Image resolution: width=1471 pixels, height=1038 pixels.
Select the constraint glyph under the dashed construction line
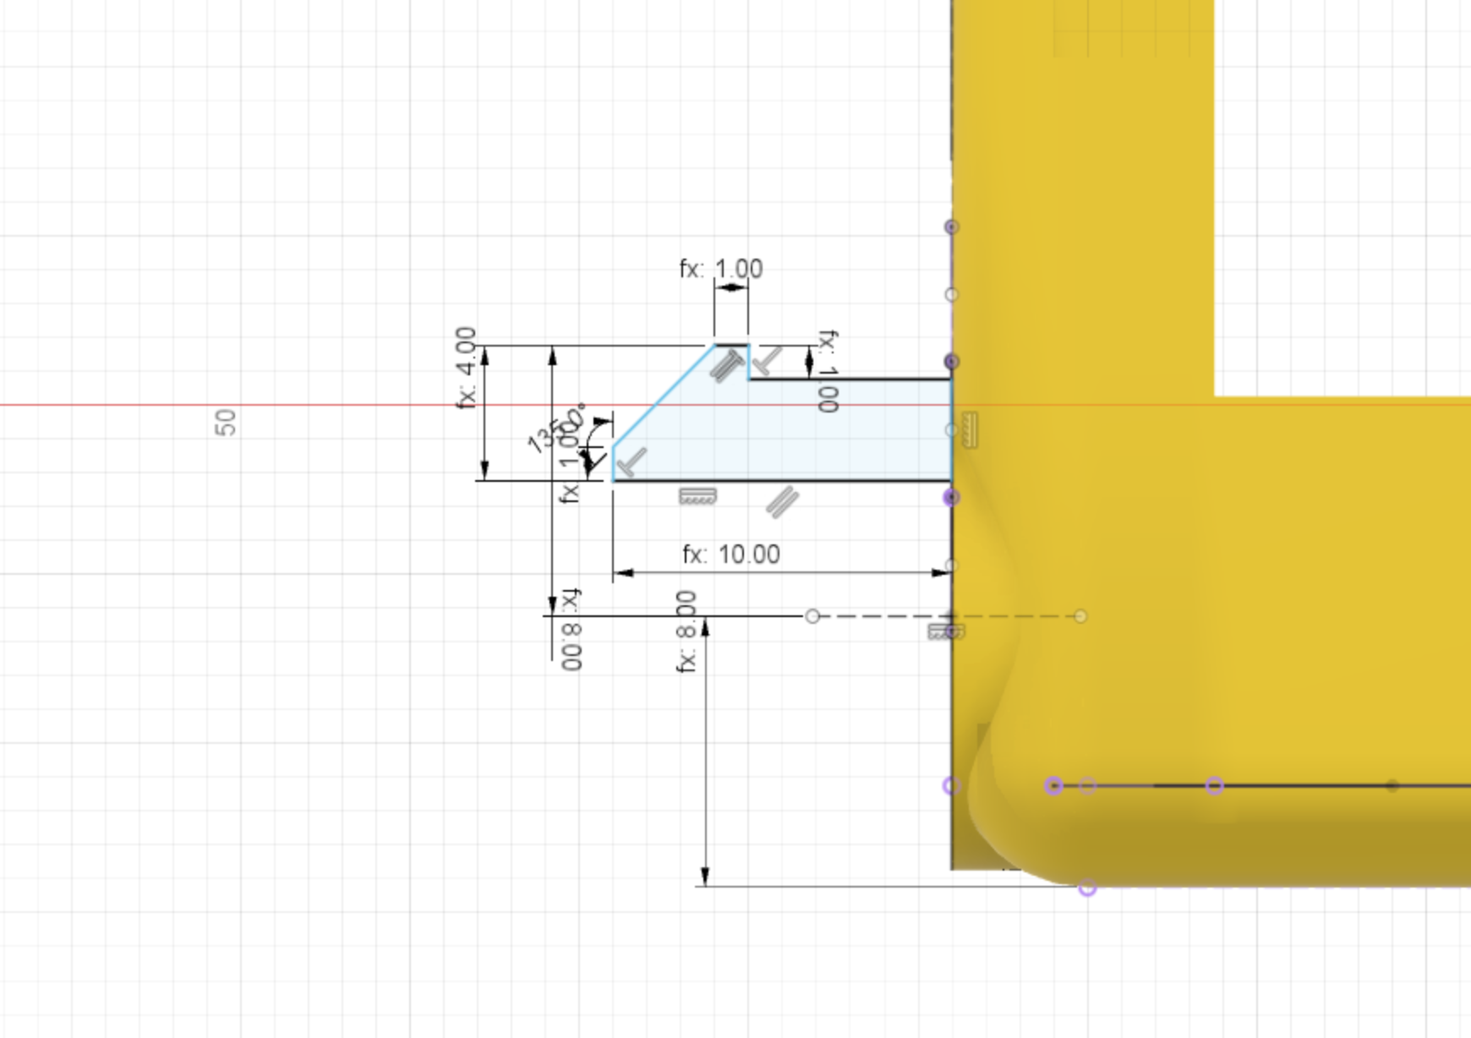(x=945, y=631)
